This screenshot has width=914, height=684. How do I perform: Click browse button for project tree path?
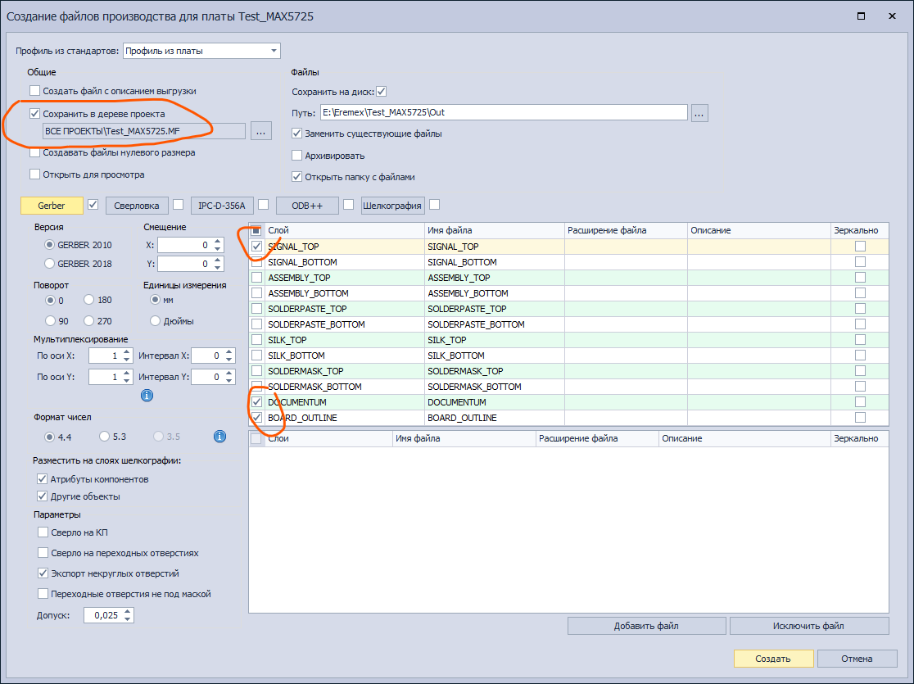(x=260, y=131)
